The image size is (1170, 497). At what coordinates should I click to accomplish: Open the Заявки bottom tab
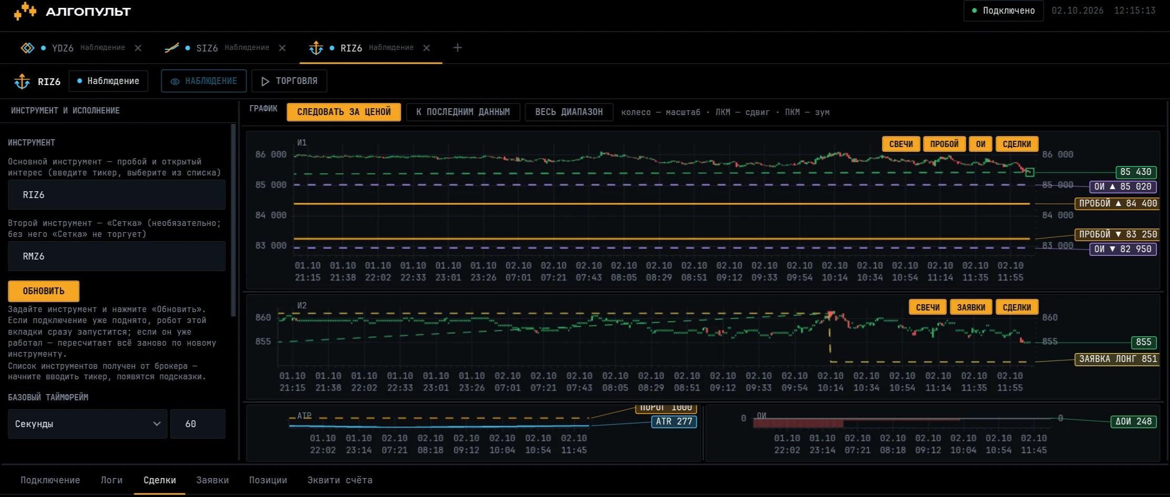click(212, 480)
